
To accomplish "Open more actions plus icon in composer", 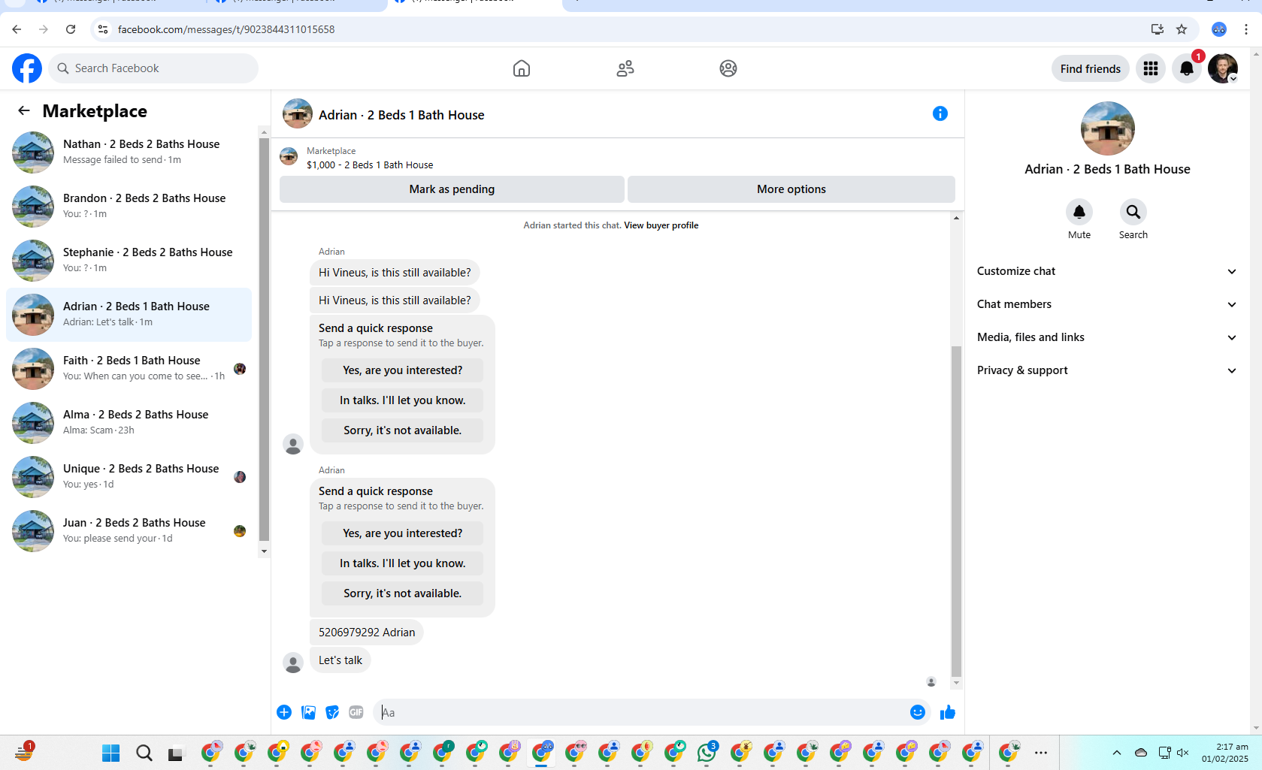I will tap(284, 712).
